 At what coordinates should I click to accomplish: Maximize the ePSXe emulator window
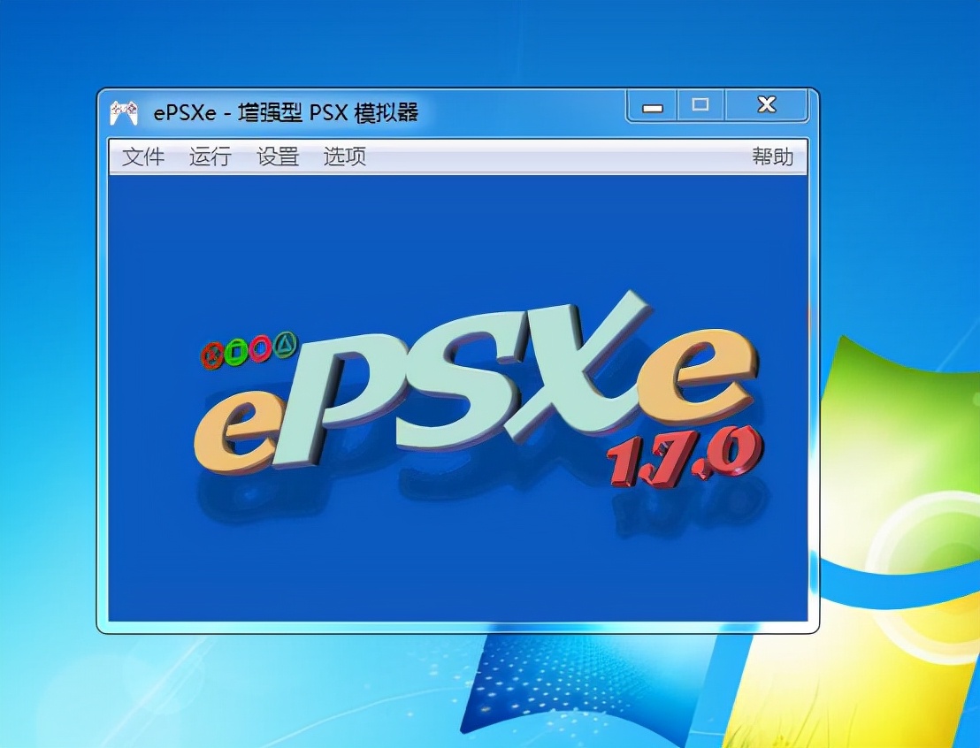(x=701, y=105)
